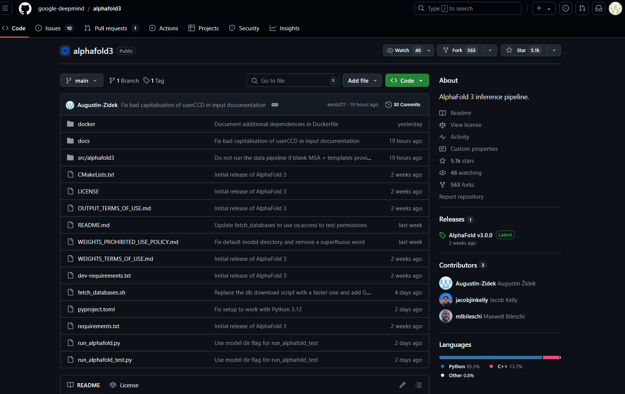Click the C++ pink language bar segment
The width and height of the screenshot is (625, 394).
(551, 358)
